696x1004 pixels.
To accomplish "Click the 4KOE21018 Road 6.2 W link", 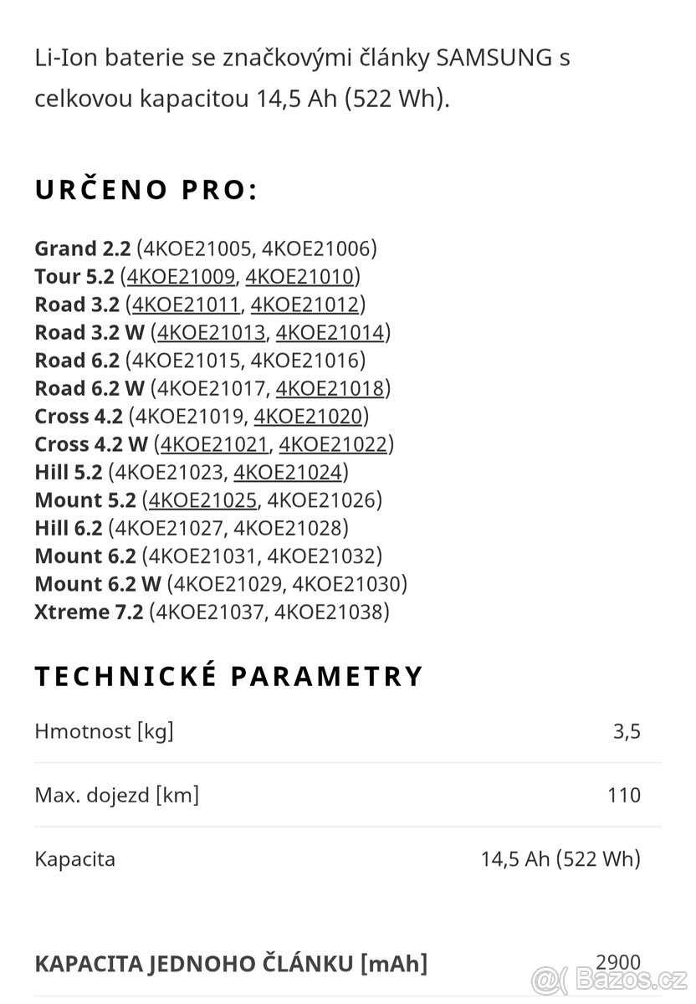I will pos(330,388).
